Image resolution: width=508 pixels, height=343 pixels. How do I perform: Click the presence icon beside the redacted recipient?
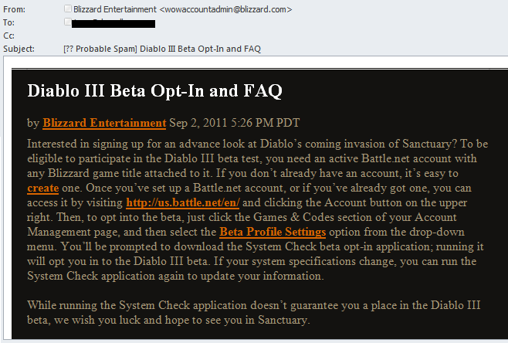pyautogui.click(x=68, y=22)
